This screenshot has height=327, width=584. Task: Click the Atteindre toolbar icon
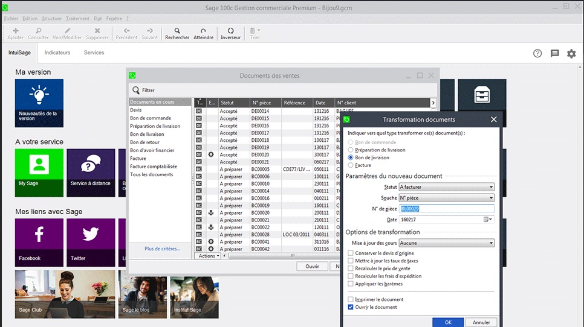pyautogui.click(x=203, y=31)
